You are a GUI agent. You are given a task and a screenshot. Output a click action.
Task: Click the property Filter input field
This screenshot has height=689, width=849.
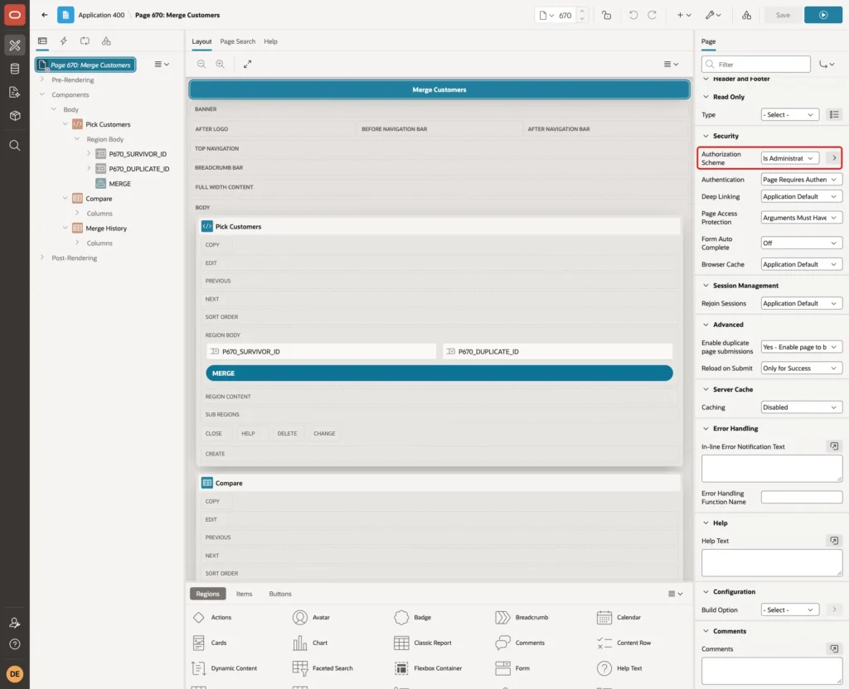[756, 64]
